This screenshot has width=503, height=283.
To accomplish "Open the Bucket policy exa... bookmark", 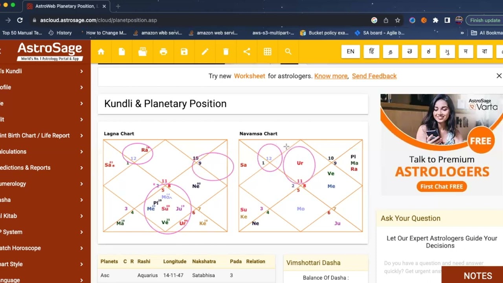I will click(x=324, y=33).
